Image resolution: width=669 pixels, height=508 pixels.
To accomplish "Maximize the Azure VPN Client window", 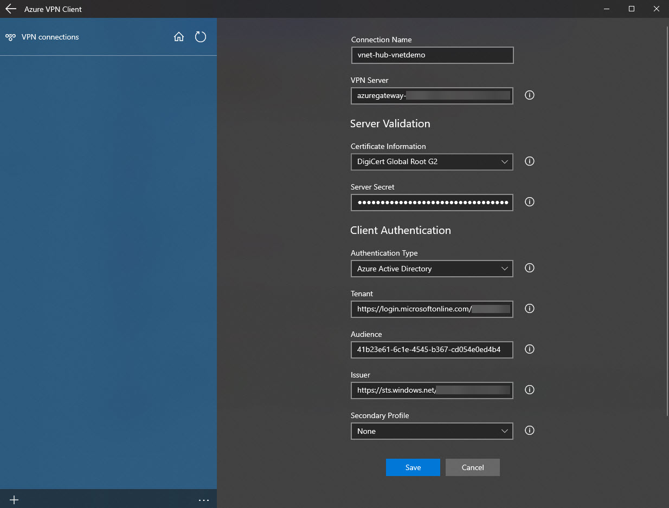I will (x=632, y=9).
